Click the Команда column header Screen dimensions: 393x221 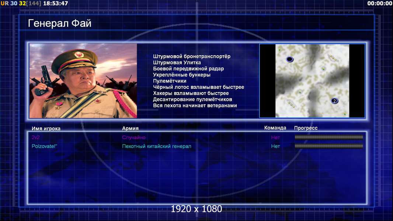click(x=275, y=128)
